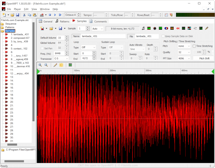Expand the FFT Size dropdown

tap(184, 59)
